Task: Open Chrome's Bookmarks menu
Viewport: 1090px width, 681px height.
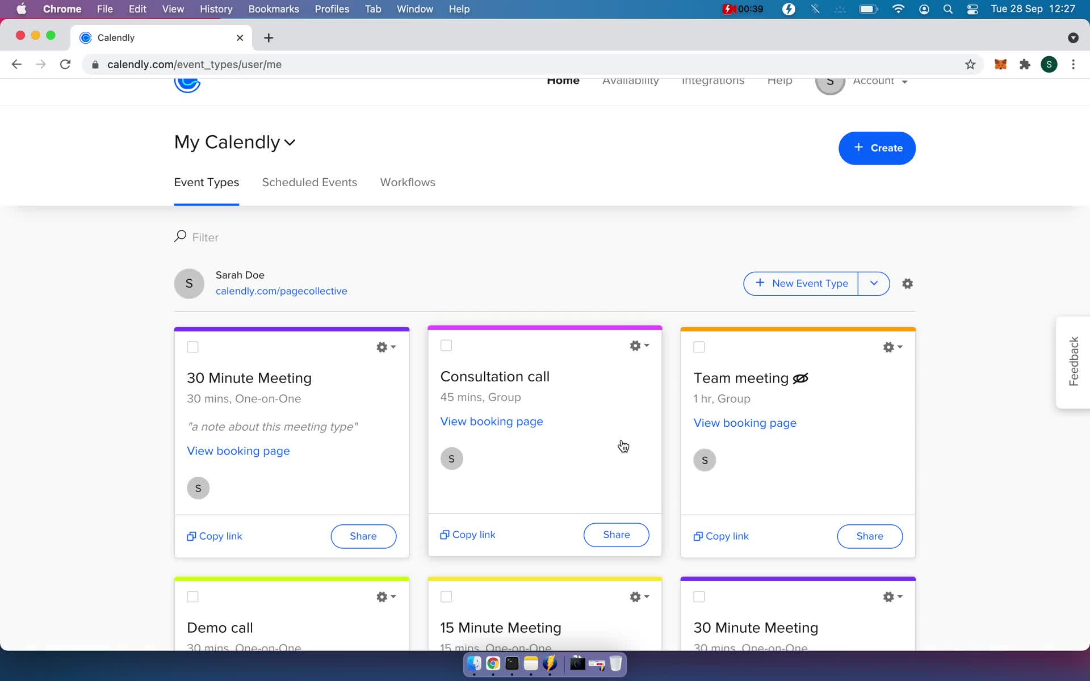Action: click(274, 9)
